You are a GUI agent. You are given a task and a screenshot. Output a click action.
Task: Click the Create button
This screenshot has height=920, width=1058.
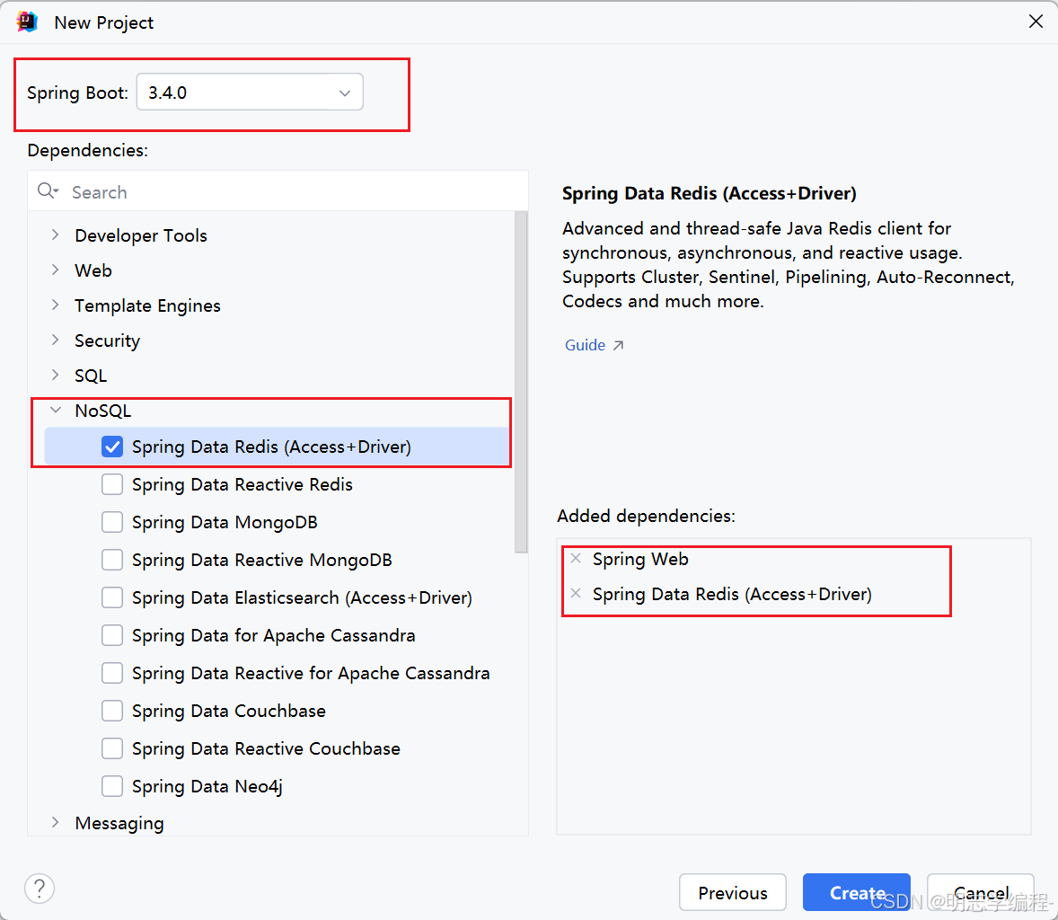coord(856,892)
